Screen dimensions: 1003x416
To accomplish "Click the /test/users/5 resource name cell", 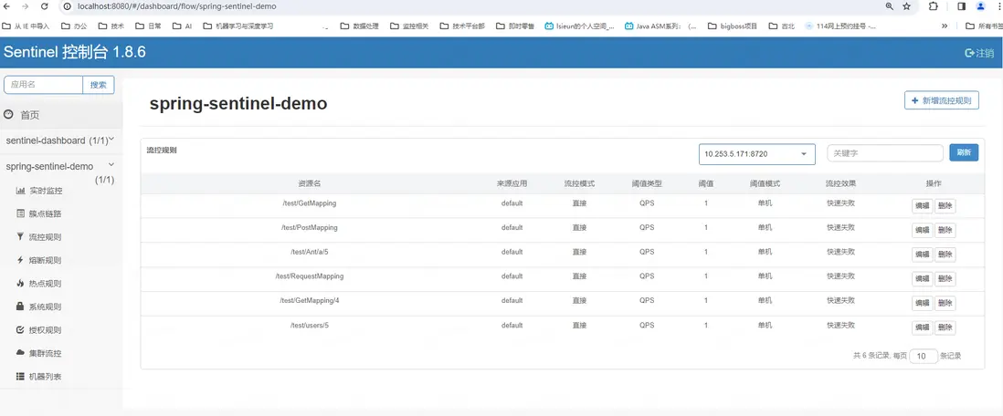I will coord(309,326).
